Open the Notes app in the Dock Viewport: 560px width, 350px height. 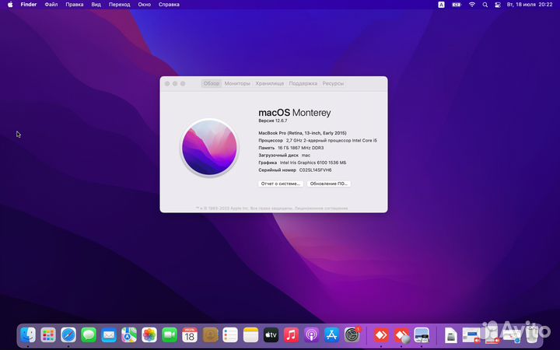250,335
